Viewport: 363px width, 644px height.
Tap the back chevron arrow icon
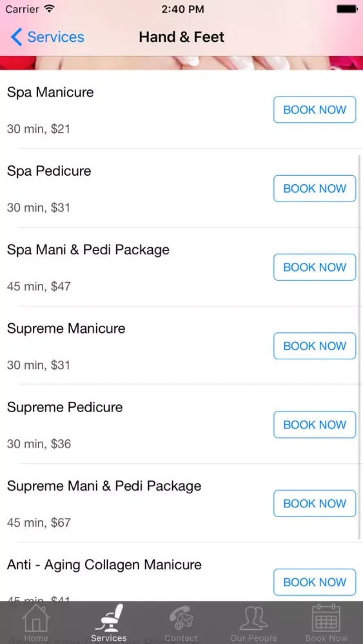16,37
